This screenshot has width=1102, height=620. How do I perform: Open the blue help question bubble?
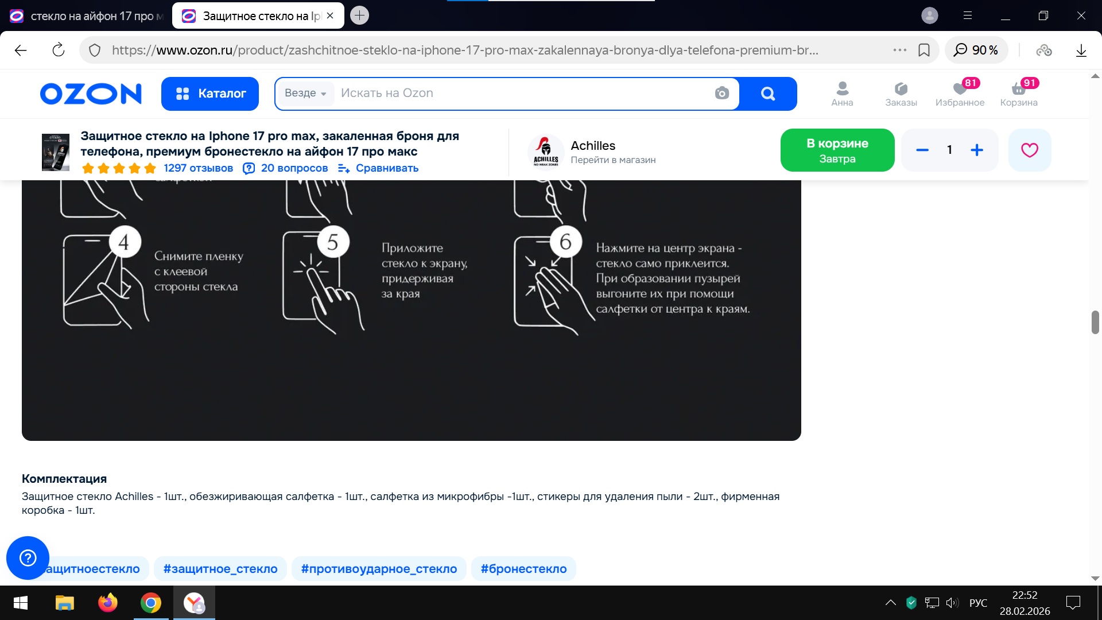pyautogui.click(x=28, y=557)
